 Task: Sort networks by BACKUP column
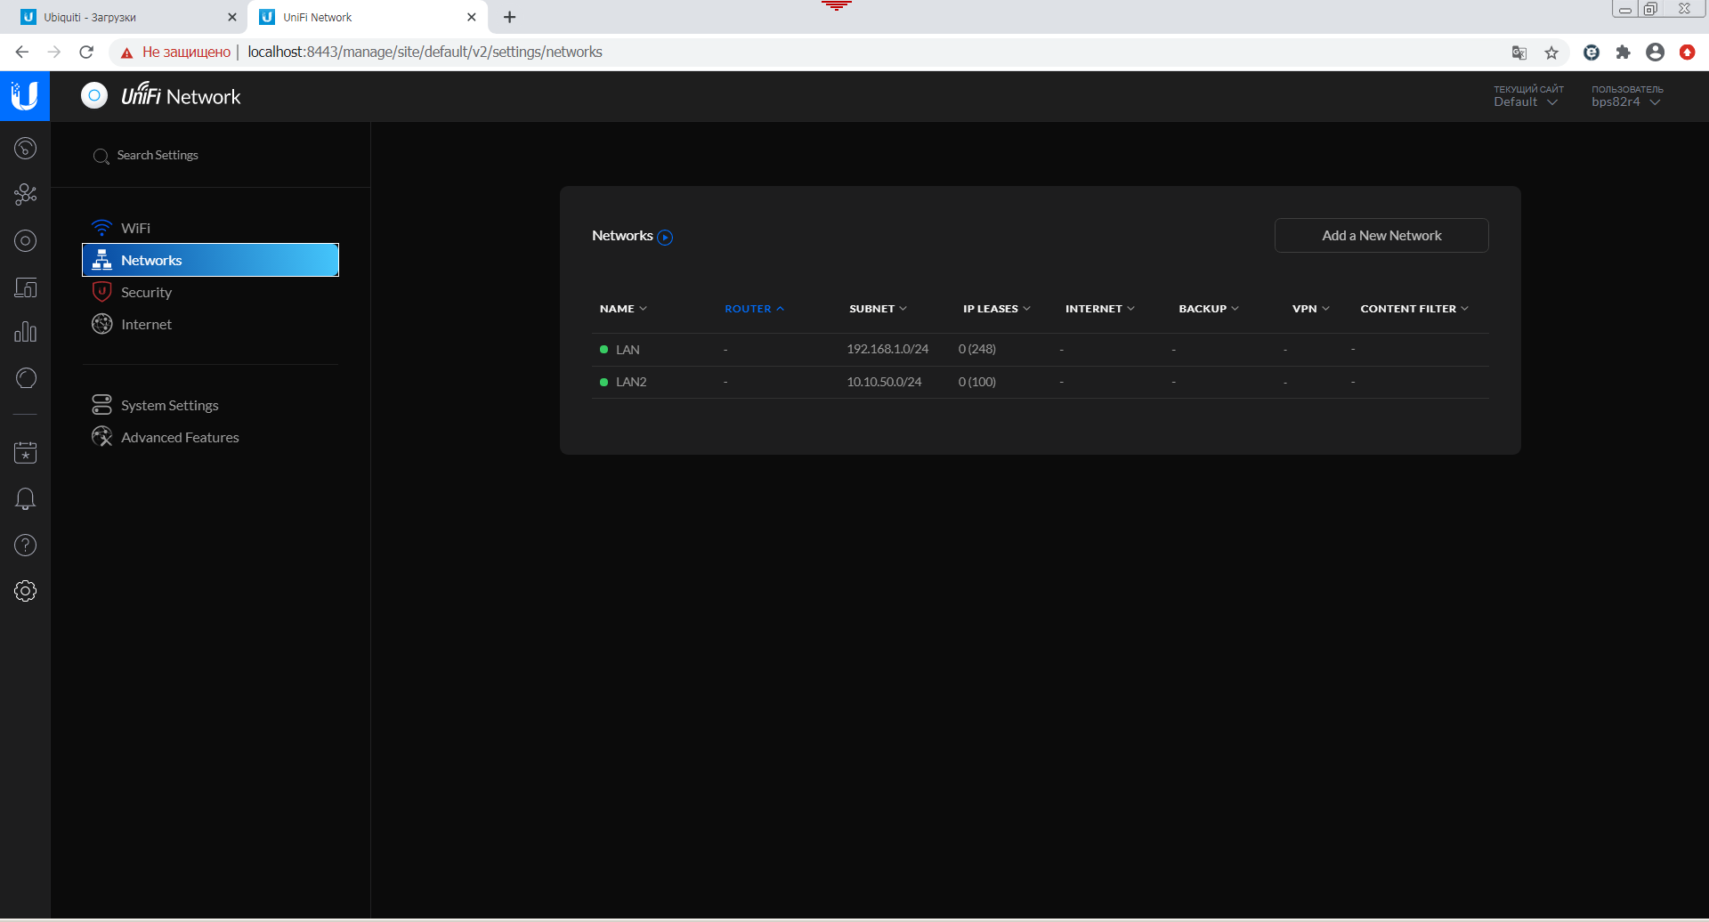(x=1209, y=309)
